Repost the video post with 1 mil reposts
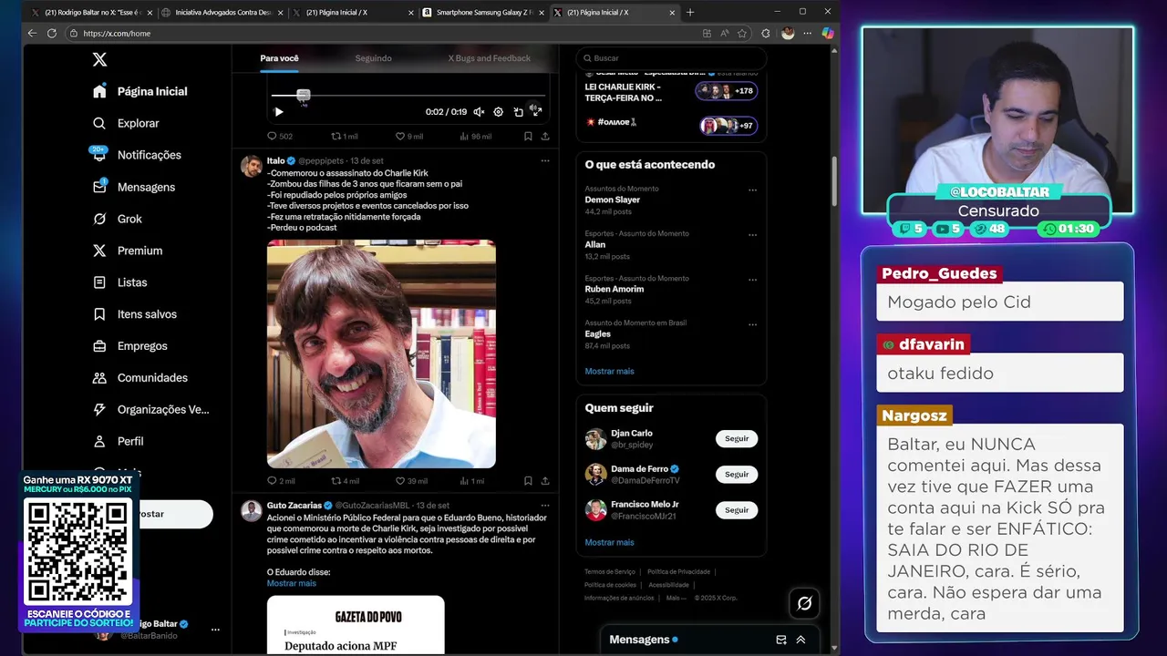 pyautogui.click(x=344, y=137)
